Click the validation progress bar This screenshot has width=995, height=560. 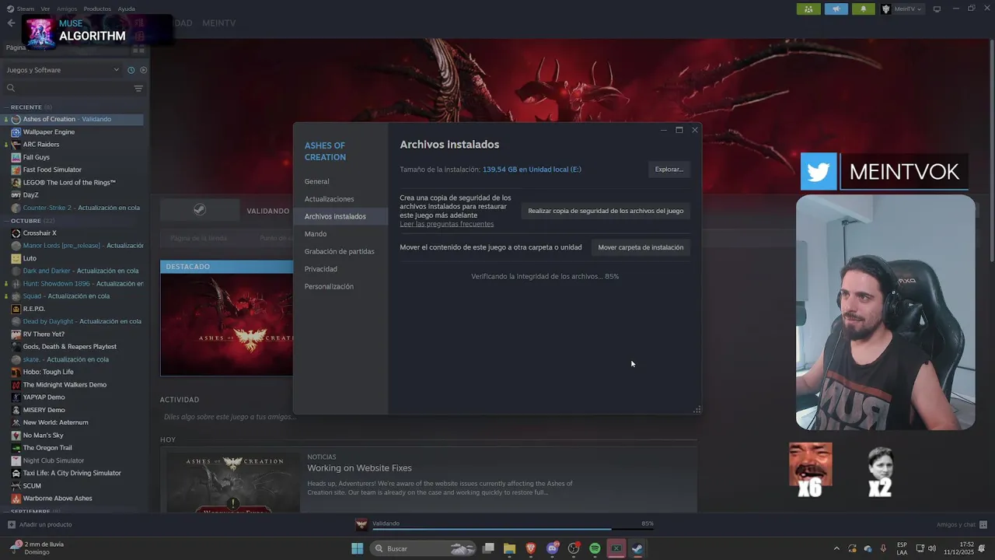[513, 529]
